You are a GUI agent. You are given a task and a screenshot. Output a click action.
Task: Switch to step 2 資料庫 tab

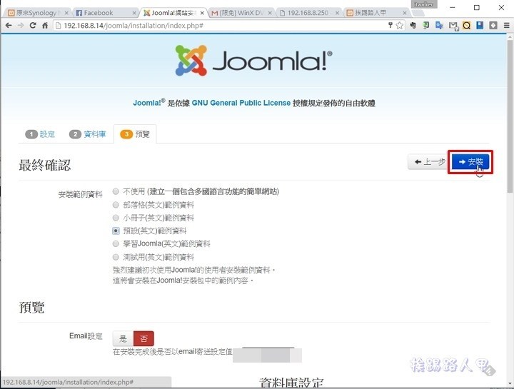(88, 134)
